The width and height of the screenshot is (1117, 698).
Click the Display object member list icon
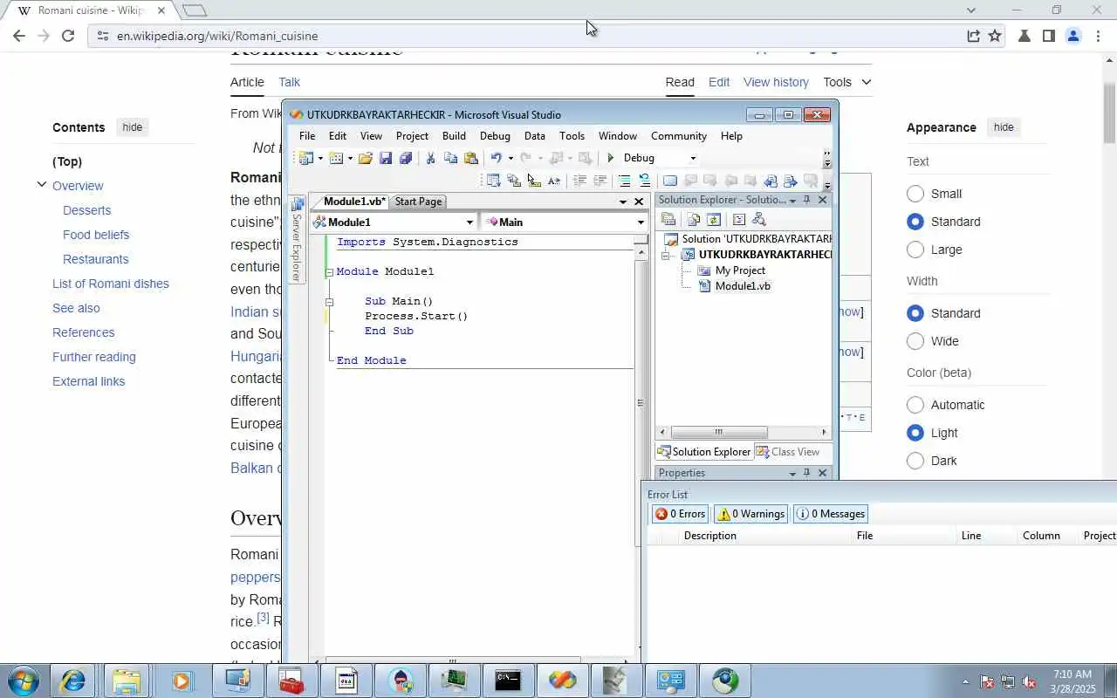click(x=493, y=181)
